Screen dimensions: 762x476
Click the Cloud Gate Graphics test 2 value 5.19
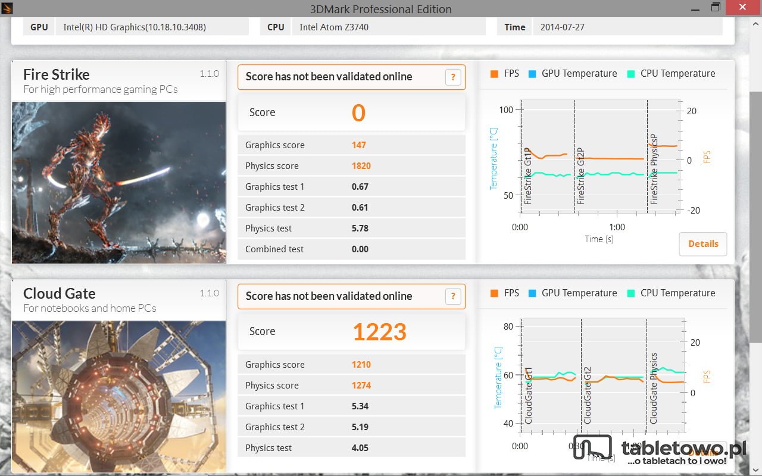point(360,427)
